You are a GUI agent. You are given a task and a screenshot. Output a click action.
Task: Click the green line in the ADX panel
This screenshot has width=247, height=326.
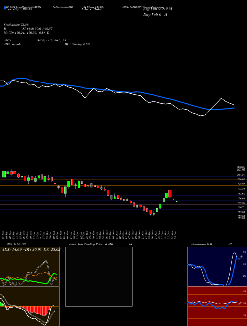[x=29, y=281]
